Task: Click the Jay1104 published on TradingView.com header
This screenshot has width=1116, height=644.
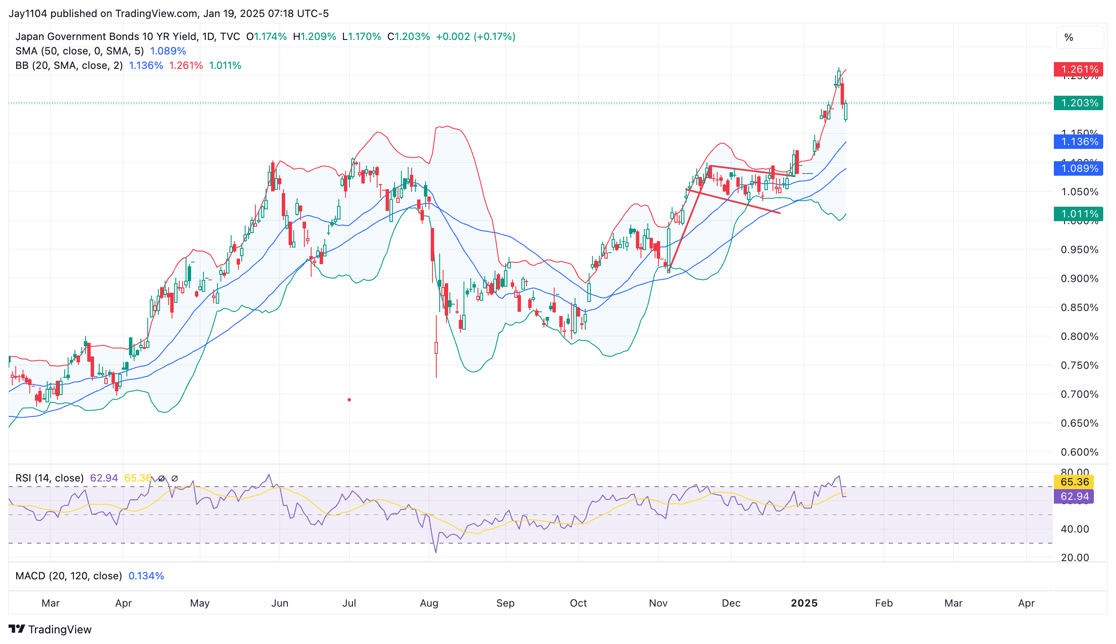Action: click(x=169, y=13)
